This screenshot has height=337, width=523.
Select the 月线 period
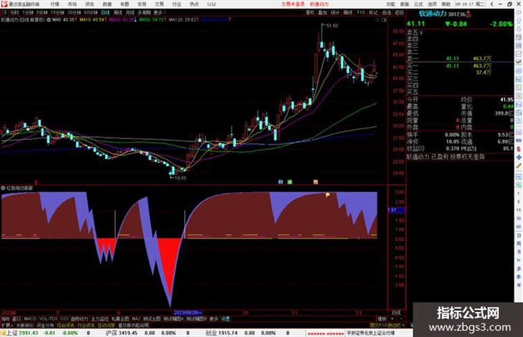pyautogui.click(x=130, y=12)
